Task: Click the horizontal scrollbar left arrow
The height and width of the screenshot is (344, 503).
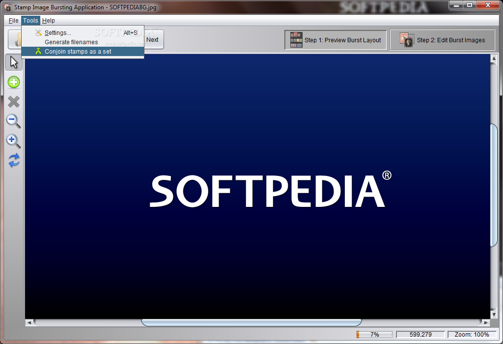Action: (29, 322)
